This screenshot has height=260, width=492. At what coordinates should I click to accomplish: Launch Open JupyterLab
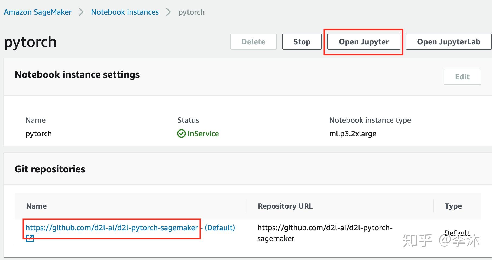pyautogui.click(x=448, y=42)
